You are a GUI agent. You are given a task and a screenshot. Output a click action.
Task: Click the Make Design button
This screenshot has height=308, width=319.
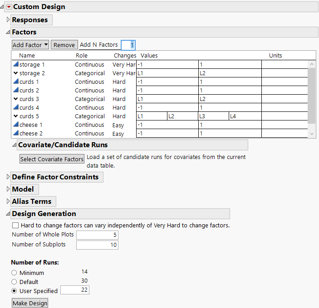pos(29,303)
